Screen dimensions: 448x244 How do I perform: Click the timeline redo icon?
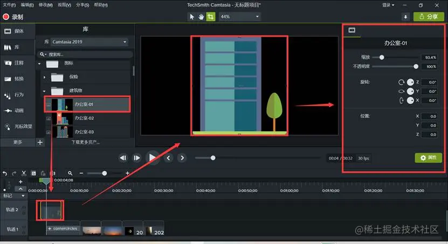[14, 173]
